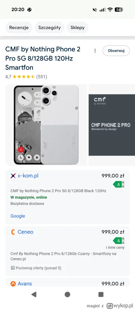Switch to the Sklepy tab
Image resolution: width=135 pixels, height=309 pixels.
click(78, 28)
